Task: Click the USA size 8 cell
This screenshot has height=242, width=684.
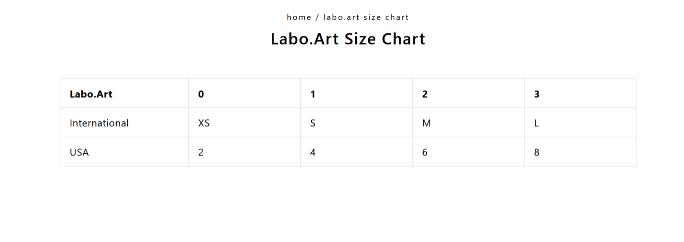Action: click(536, 152)
